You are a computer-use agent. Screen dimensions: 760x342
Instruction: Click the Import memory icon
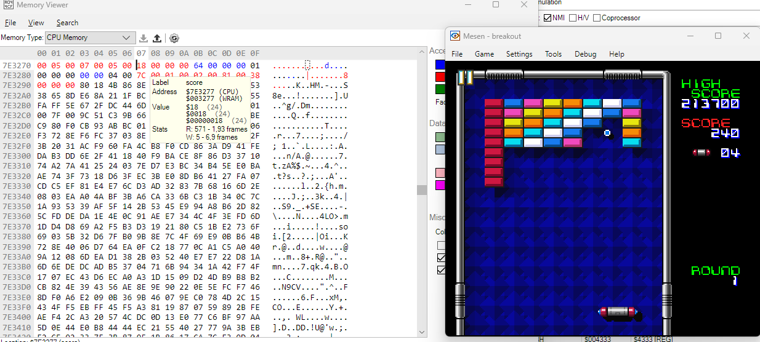[x=144, y=38]
